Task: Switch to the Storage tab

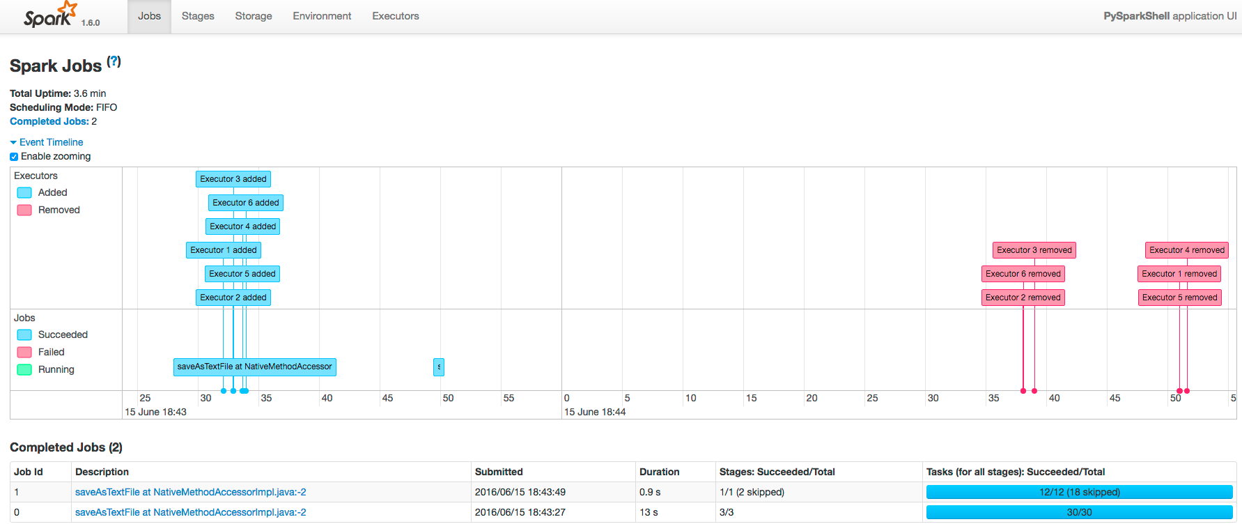Action: [x=254, y=16]
